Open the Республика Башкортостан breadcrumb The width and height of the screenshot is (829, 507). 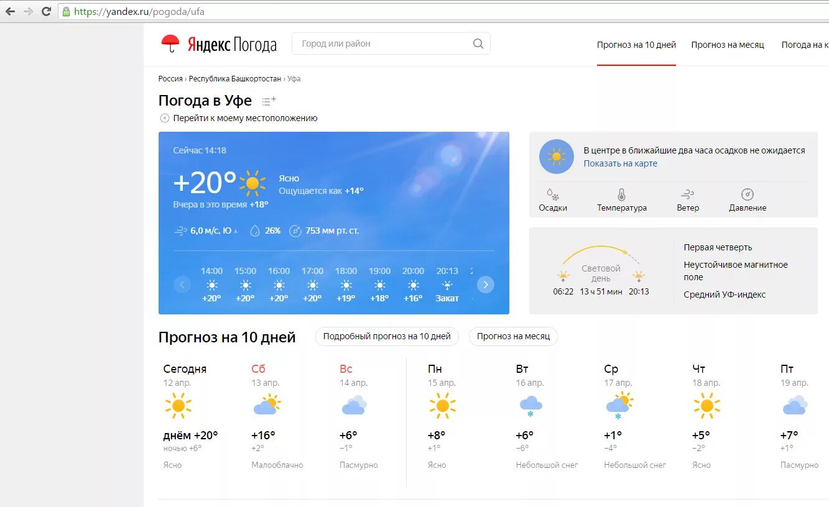tap(235, 79)
